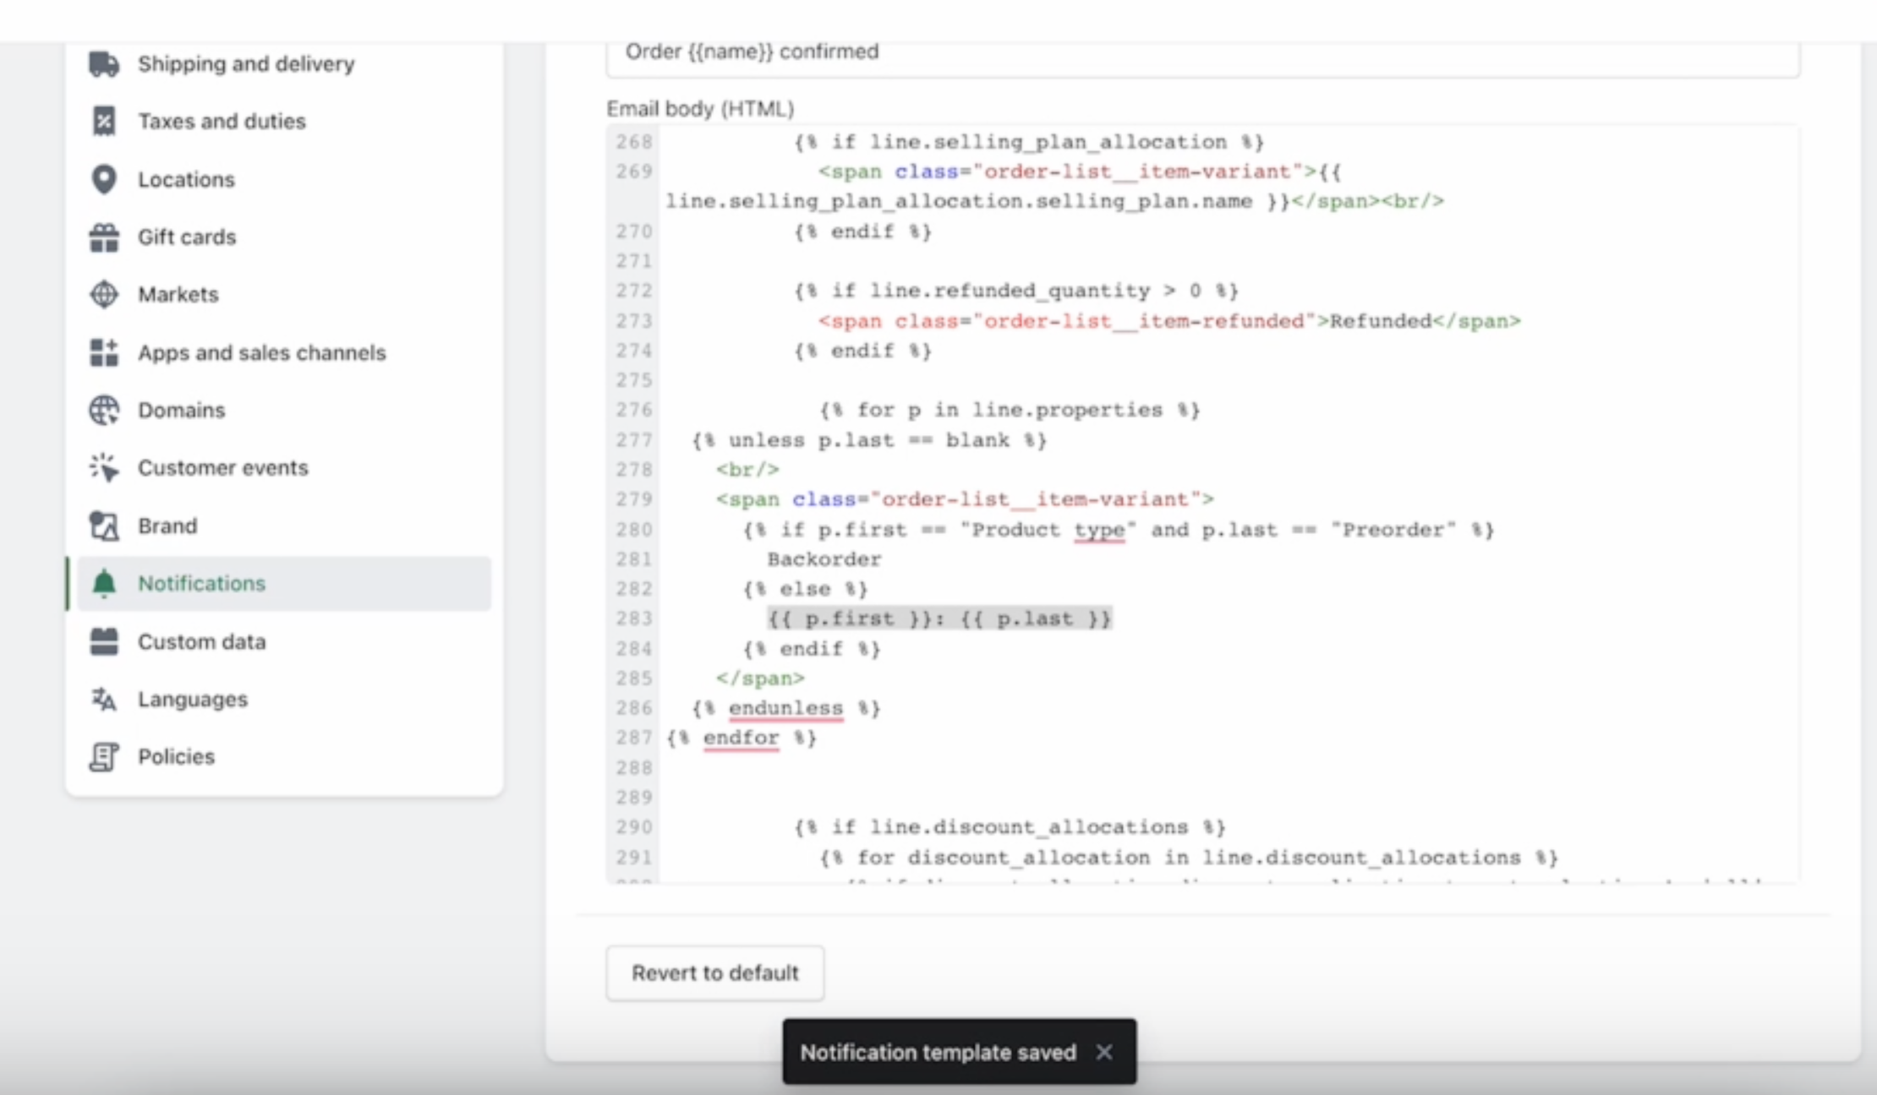The width and height of the screenshot is (1877, 1095).
Task: Select the Domains globe icon
Action: point(104,410)
